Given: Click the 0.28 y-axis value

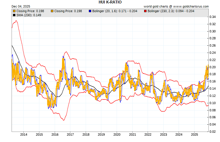Looking at the screenshot, I should pyautogui.click(x=212, y=38).
